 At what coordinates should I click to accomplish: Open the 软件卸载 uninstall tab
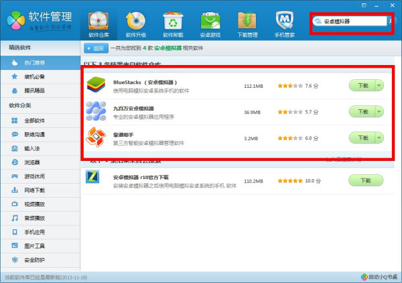[173, 25]
